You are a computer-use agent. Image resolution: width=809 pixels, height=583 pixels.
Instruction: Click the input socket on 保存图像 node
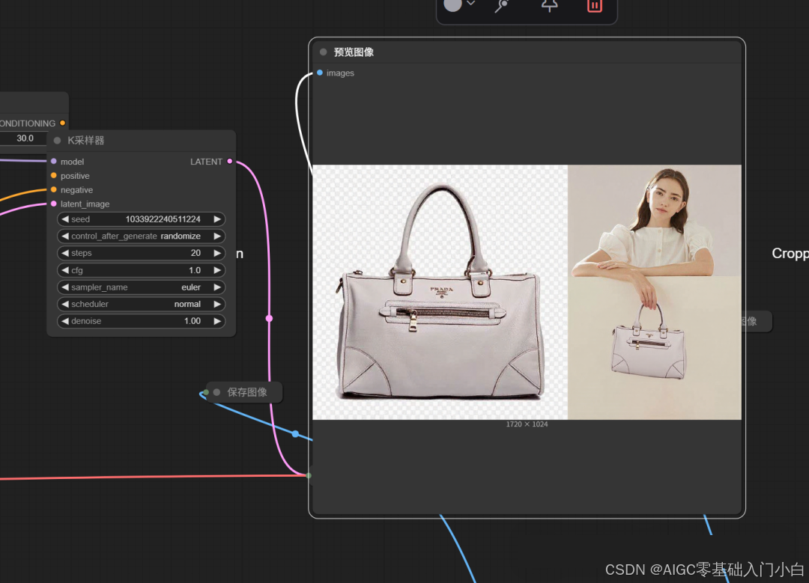(207, 393)
